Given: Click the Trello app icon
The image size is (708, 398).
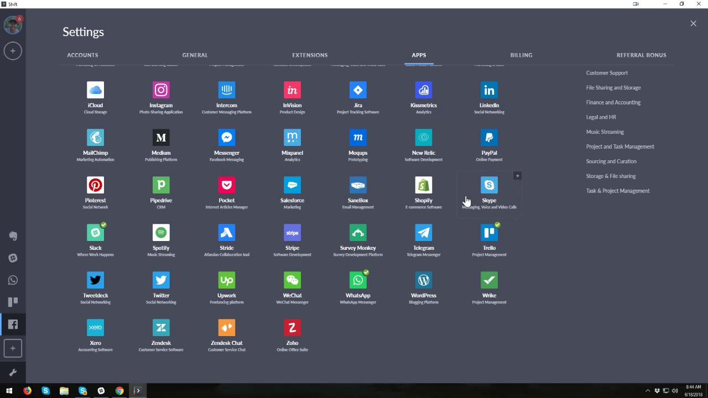Looking at the screenshot, I should pyautogui.click(x=489, y=233).
